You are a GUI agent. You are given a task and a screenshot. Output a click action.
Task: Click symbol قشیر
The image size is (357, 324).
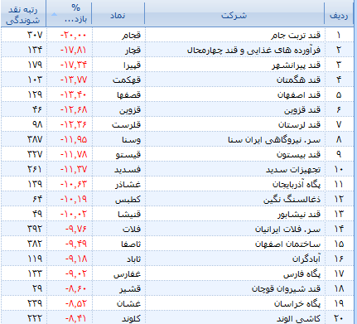[130, 288]
